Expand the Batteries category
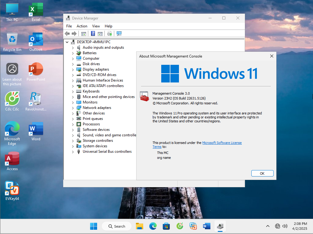313x234 pixels. pos(73,53)
